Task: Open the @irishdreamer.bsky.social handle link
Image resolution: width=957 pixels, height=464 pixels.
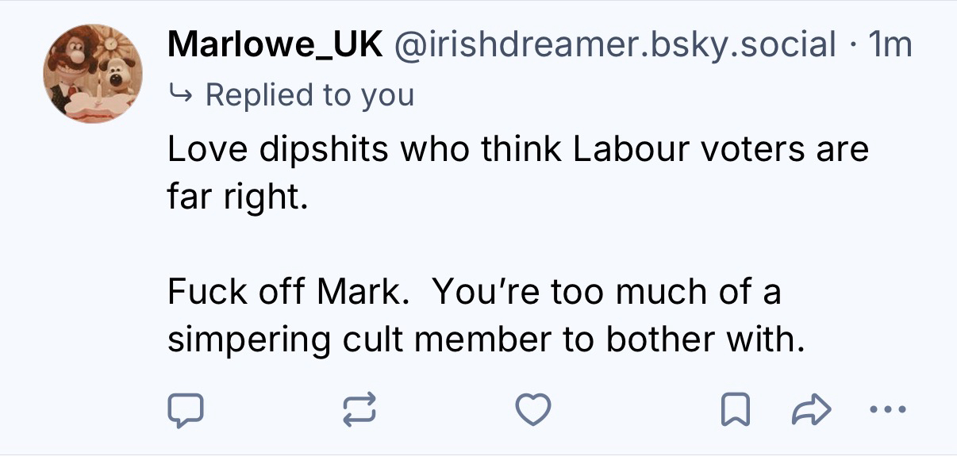Action: point(610,45)
